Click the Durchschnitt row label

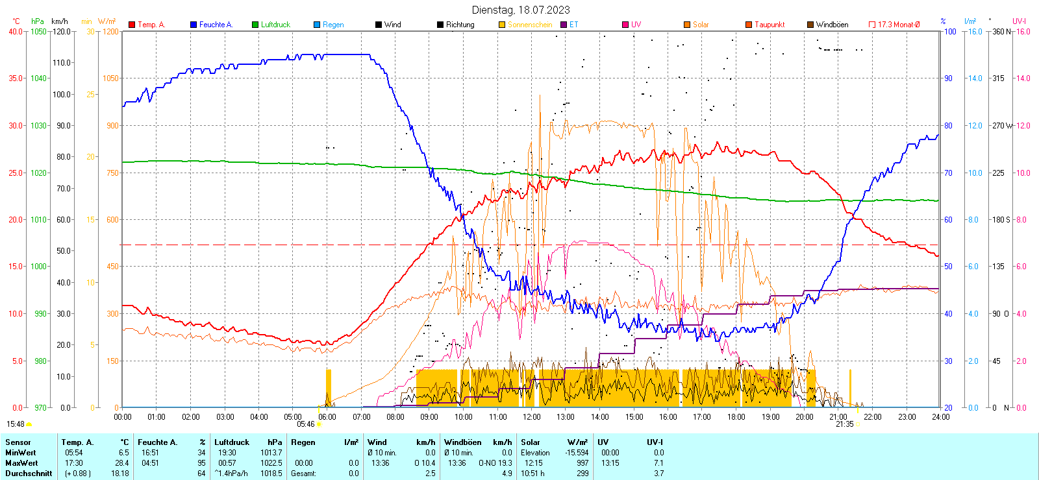click(29, 474)
